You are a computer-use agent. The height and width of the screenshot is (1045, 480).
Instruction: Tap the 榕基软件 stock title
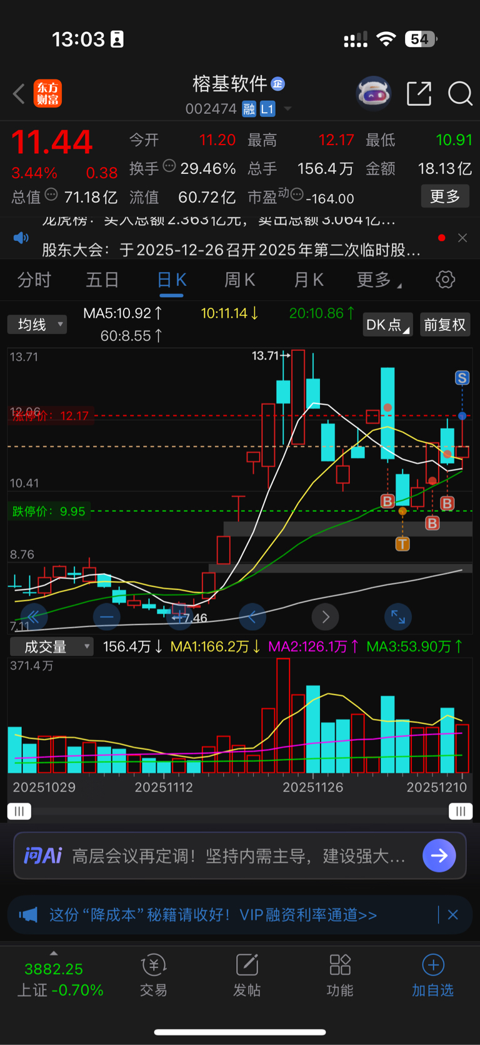[230, 83]
